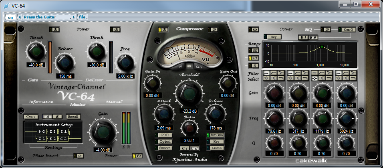
Task: Click the E2 block in Routings
Action: click(x=53, y=139)
